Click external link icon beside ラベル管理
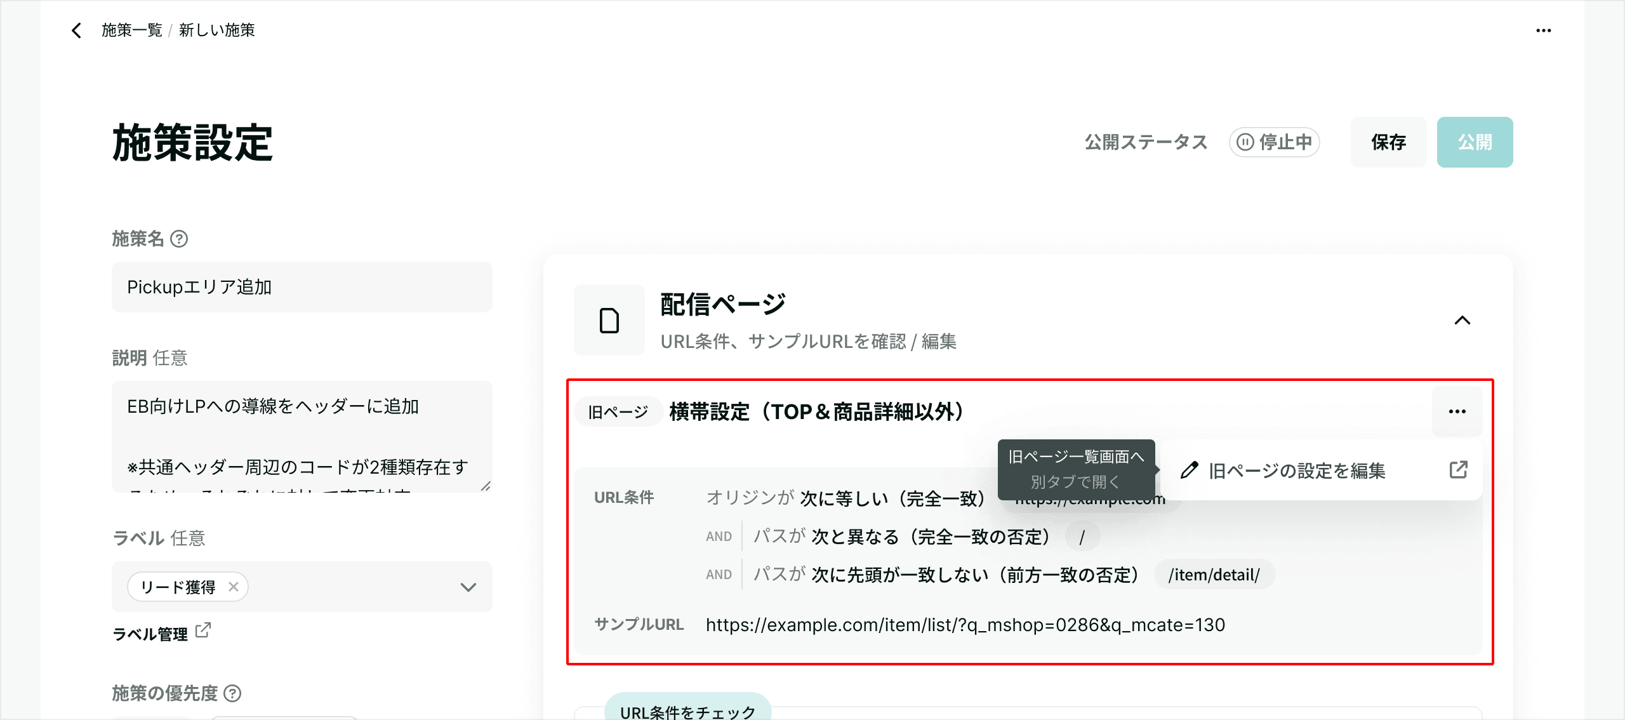Screen dimensions: 1625x720 click(x=203, y=630)
